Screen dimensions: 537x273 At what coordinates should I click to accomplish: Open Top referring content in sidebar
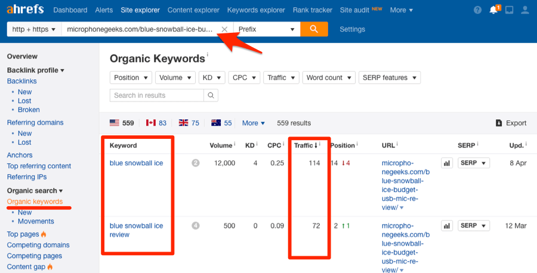39,166
